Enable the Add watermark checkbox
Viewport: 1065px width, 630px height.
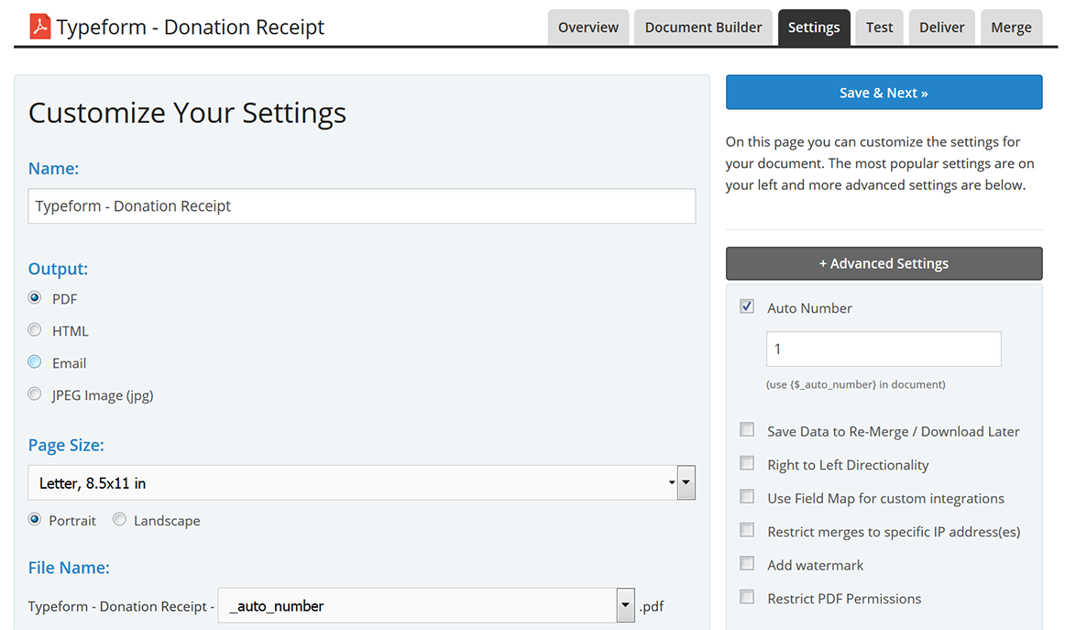click(x=747, y=564)
